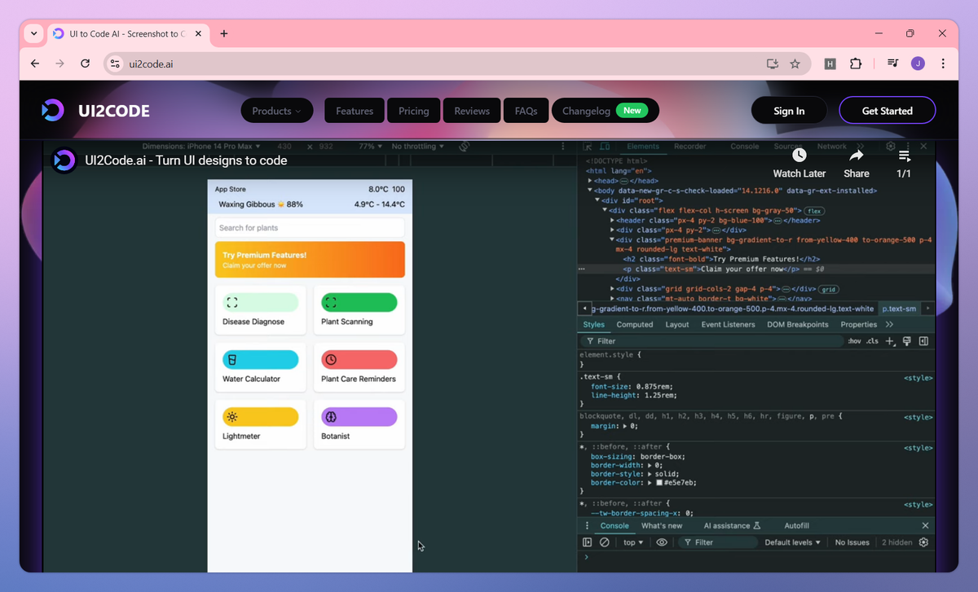
Task: Open the Chrome three-dot menu
Action: click(943, 64)
